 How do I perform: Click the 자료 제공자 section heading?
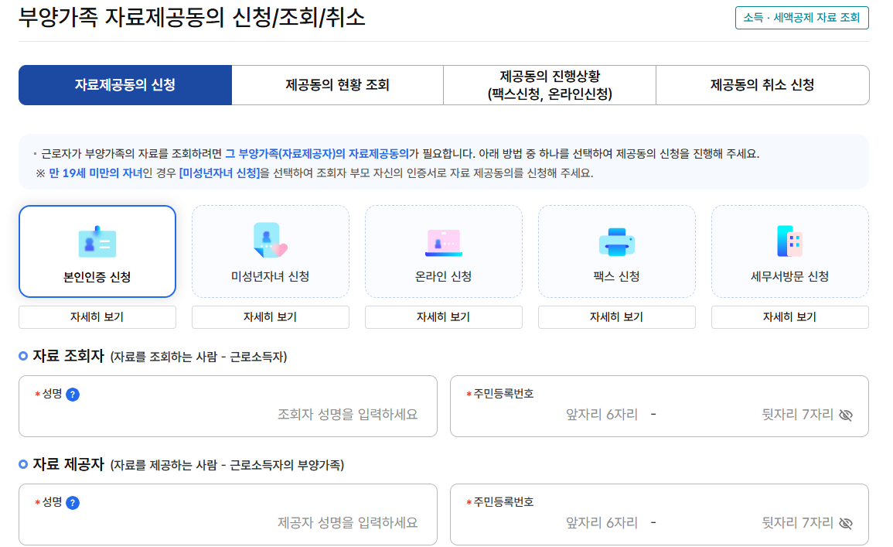(x=68, y=464)
